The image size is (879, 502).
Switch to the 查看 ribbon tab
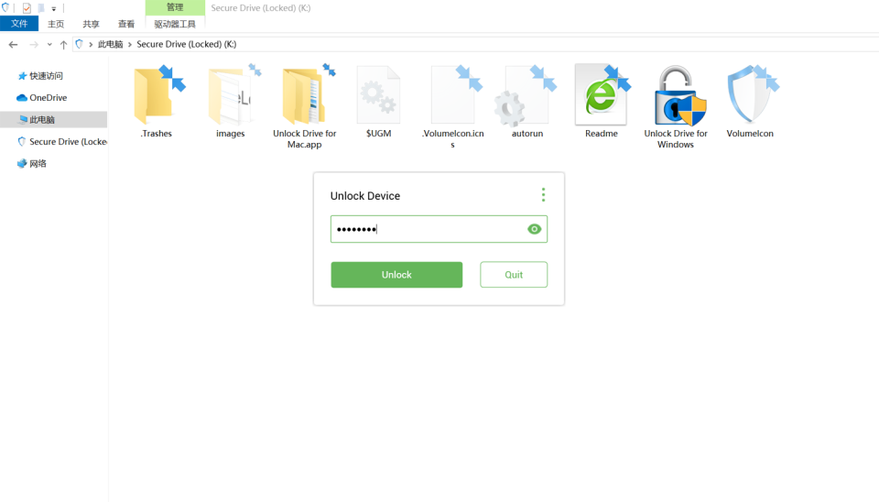pos(126,24)
